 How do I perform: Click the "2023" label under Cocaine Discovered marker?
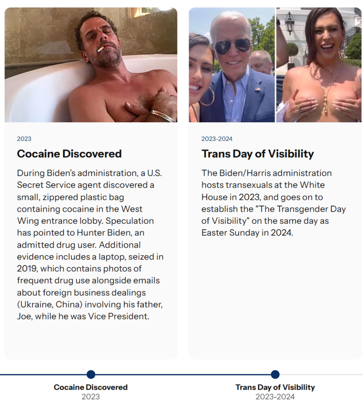[x=90, y=397]
